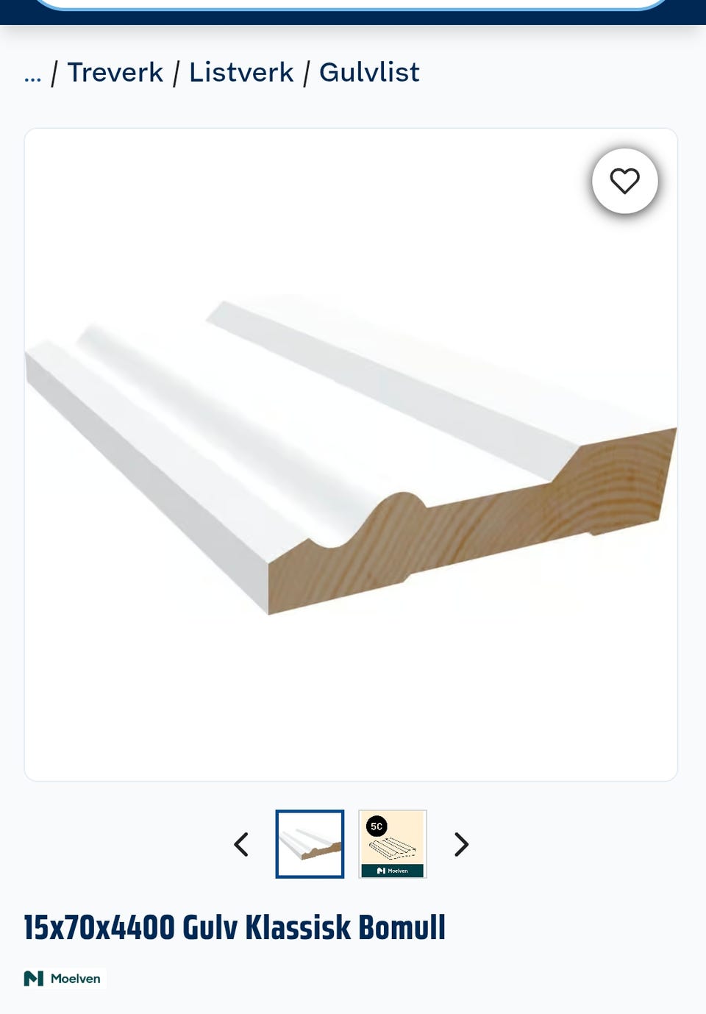Screen dimensions: 706x1014
Task: Open the Treverk breadcrumb category
Action: pyautogui.click(x=115, y=73)
